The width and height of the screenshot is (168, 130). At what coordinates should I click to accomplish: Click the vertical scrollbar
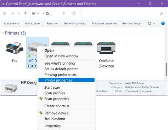166,70
